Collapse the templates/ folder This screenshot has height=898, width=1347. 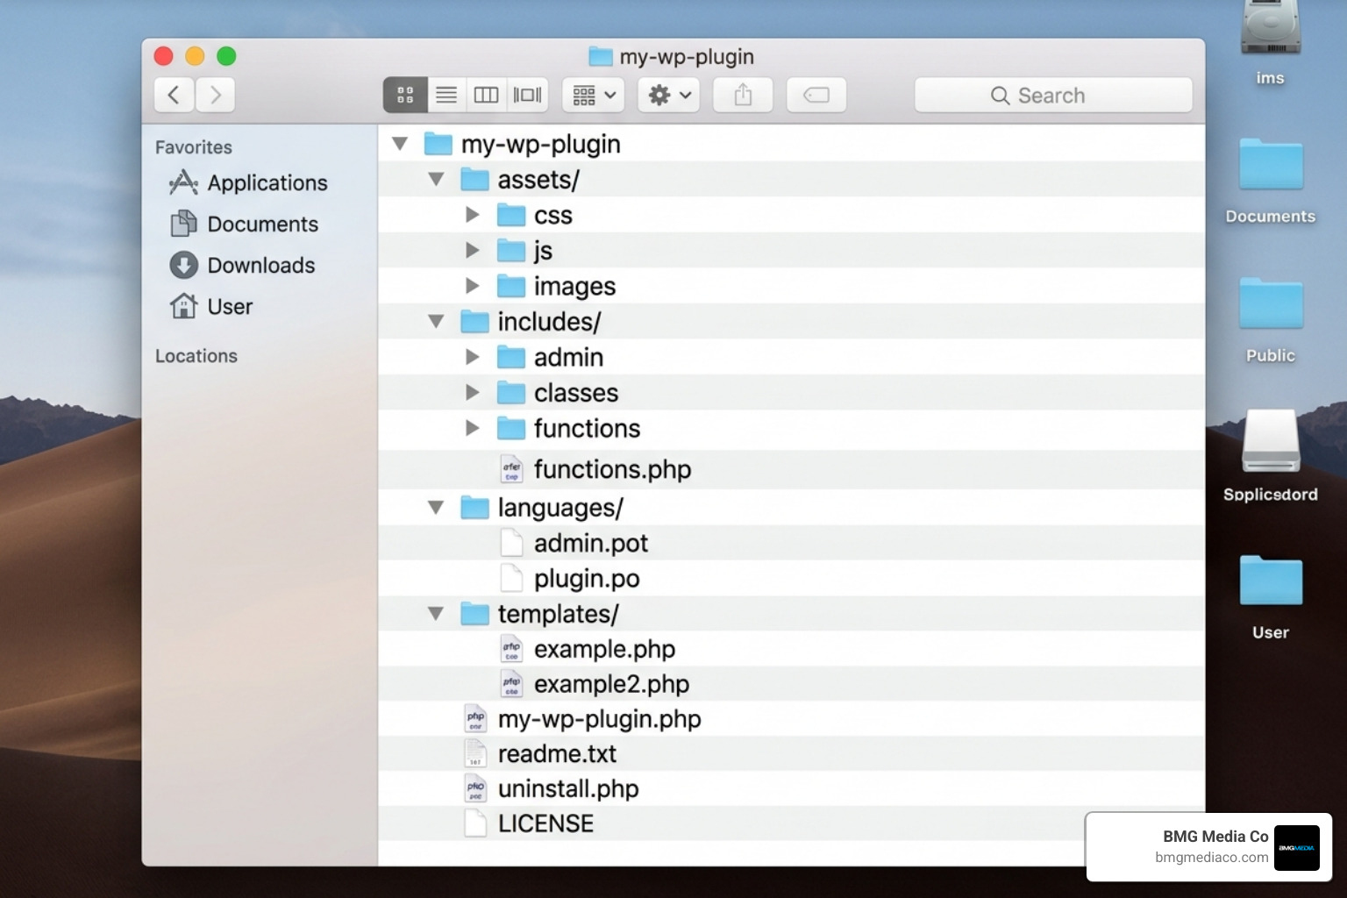click(436, 614)
